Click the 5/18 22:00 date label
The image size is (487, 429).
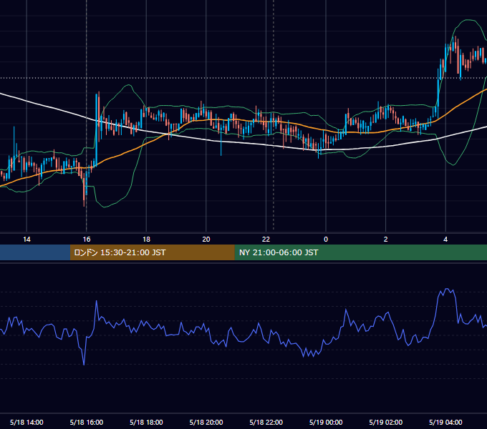click(266, 422)
